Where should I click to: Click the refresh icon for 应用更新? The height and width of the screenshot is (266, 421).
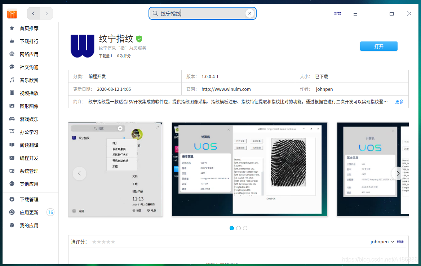(12, 212)
